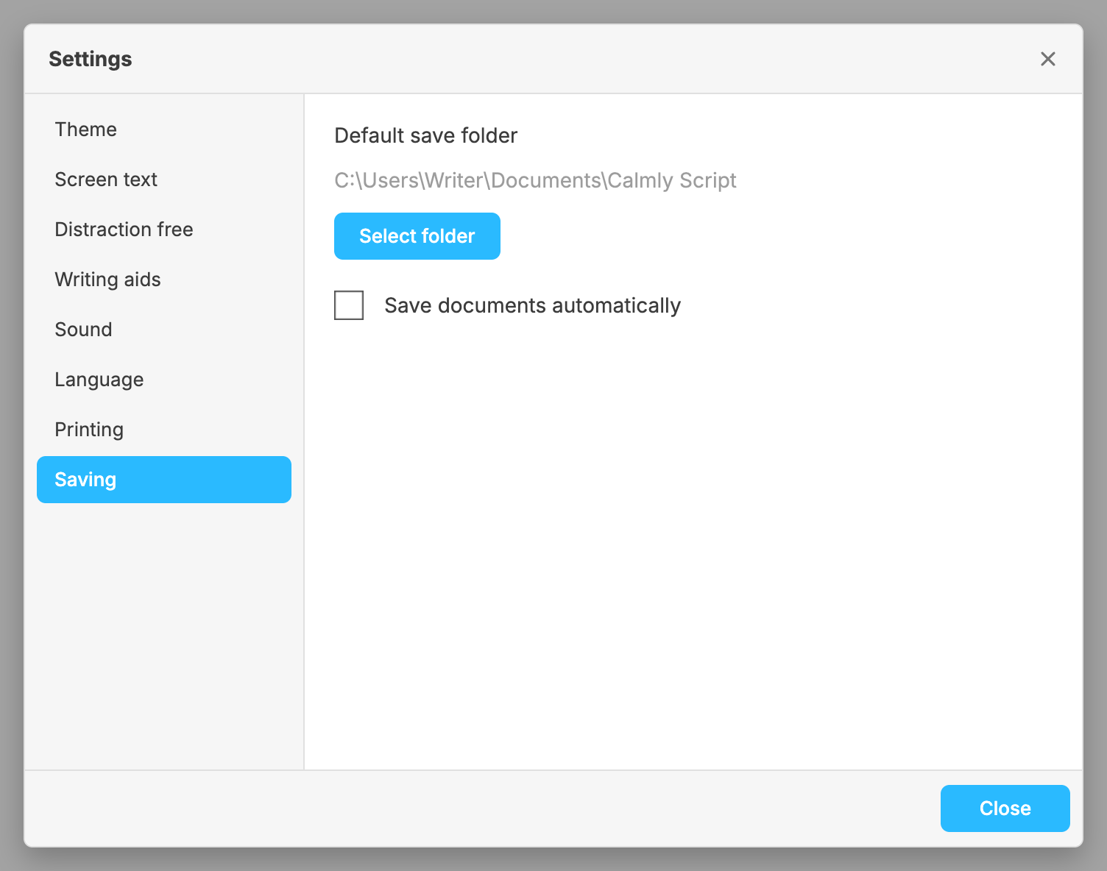The image size is (1107, 871).
Task: Enable Save documents automatically checkbox
Action: (349, 305)
